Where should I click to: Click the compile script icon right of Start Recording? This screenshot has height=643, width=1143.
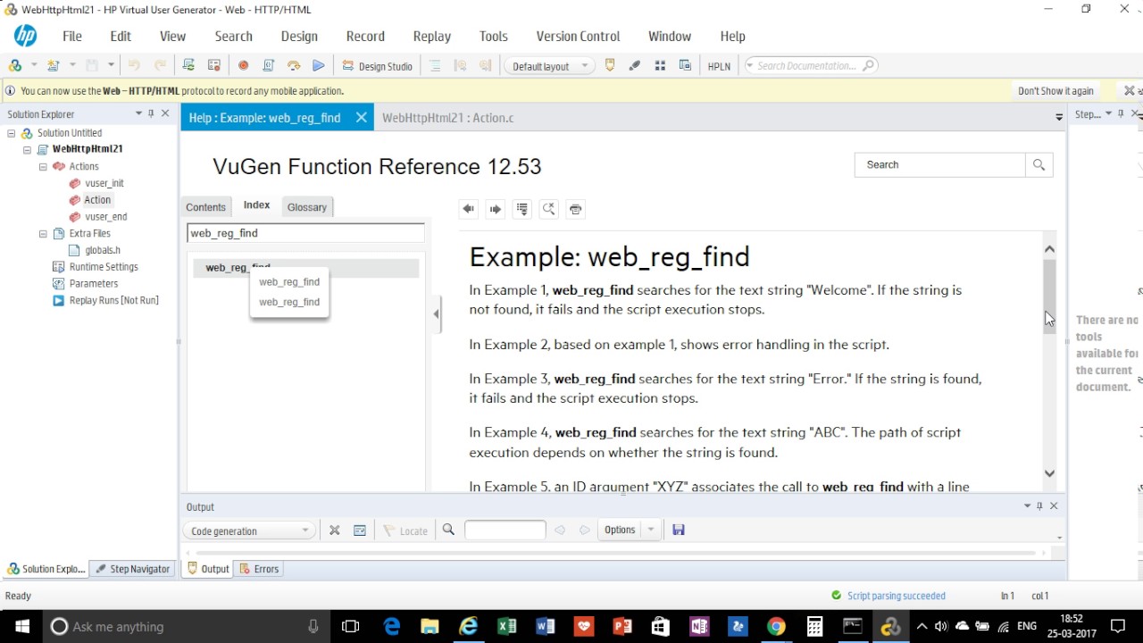[x=268, y=65]
